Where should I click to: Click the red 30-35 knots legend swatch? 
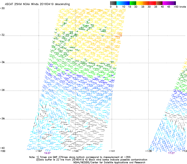(x=153, y=3)
